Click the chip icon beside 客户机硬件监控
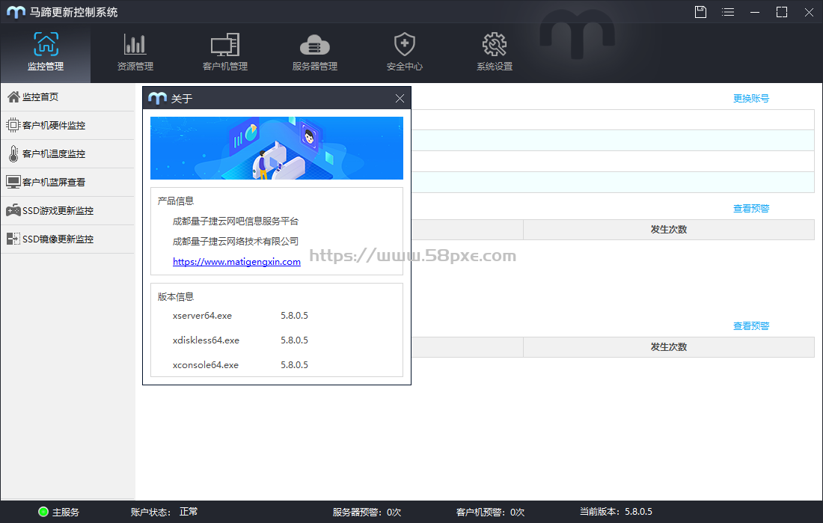Image resolution: width=823 pixels, height=523 pixels. click(13, 125)
